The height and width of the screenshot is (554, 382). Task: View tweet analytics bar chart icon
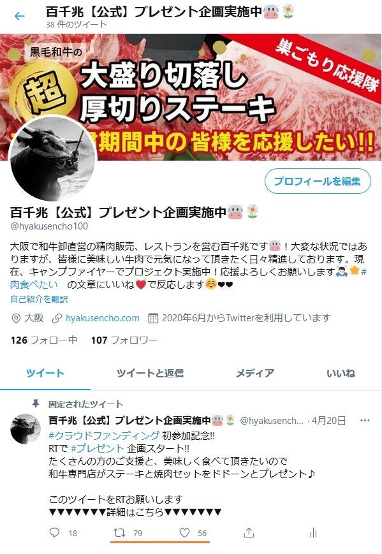(x=313, y=533)
